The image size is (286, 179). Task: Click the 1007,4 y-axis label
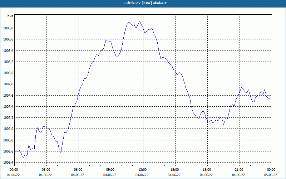coord(8,106)
